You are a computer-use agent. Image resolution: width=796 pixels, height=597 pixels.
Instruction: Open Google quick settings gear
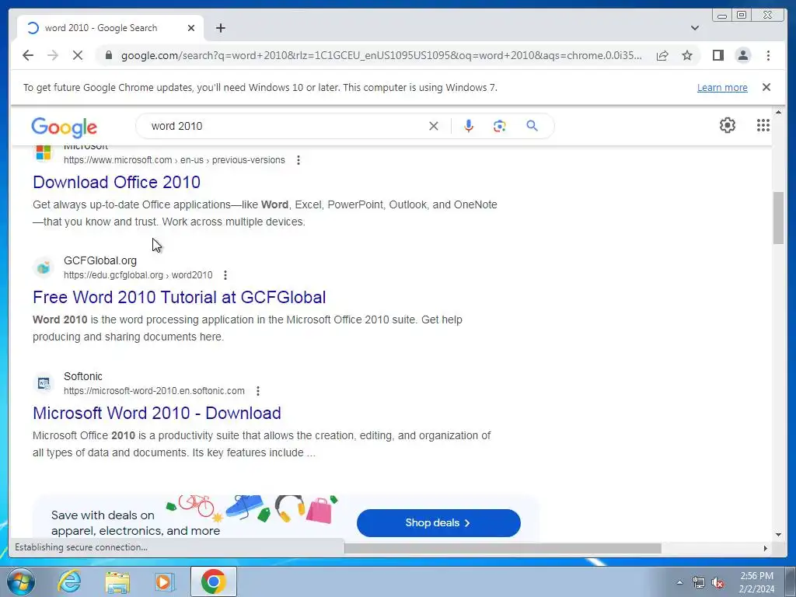728,125
